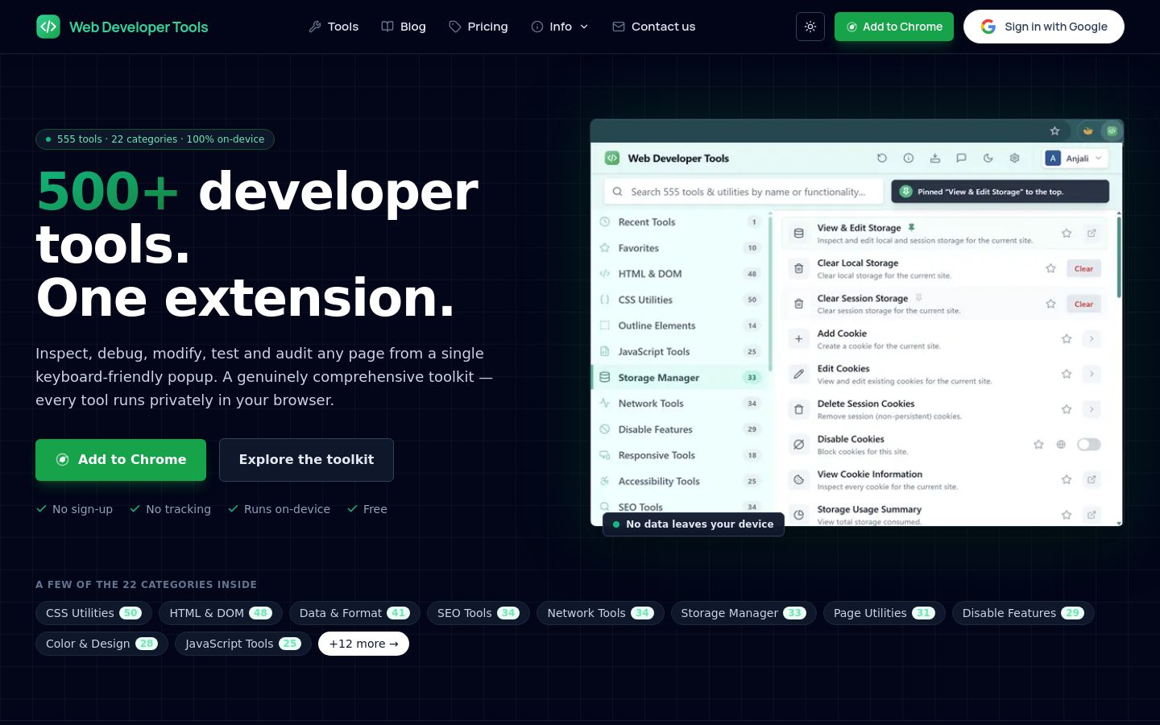Viewport: 1160px width, 725px height.
Task: Click the Search 555 tools search field
Action: tap(745, 192)
